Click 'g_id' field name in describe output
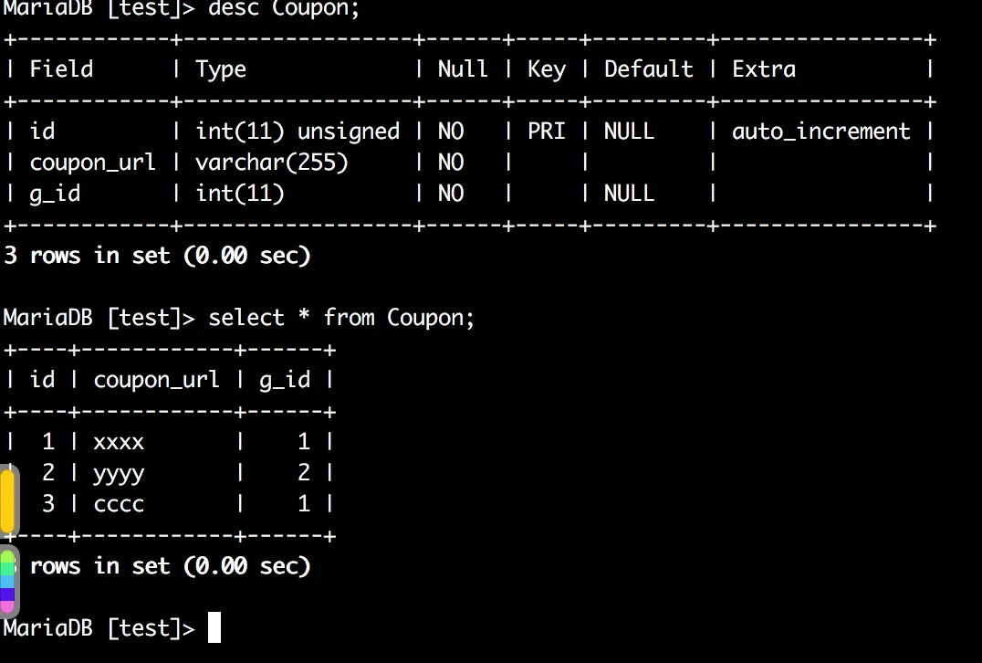This screenshot has width=982, height=663. click(x=55, y=194)
